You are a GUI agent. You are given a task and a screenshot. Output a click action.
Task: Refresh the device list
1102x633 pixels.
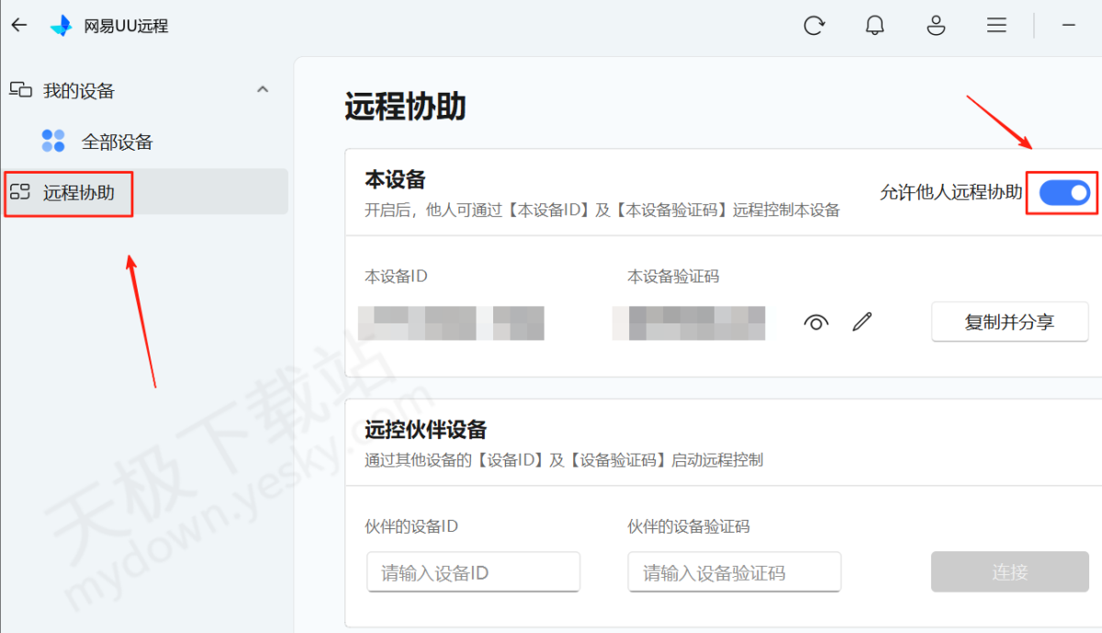click(x=815, y=25)
